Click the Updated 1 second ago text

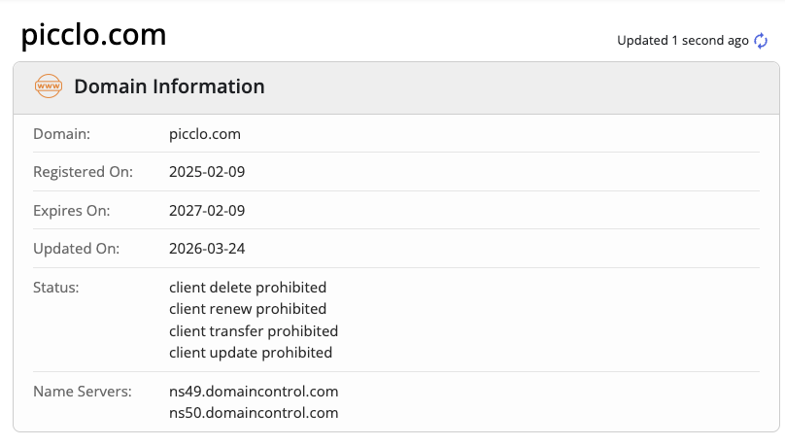coord(683,41)
